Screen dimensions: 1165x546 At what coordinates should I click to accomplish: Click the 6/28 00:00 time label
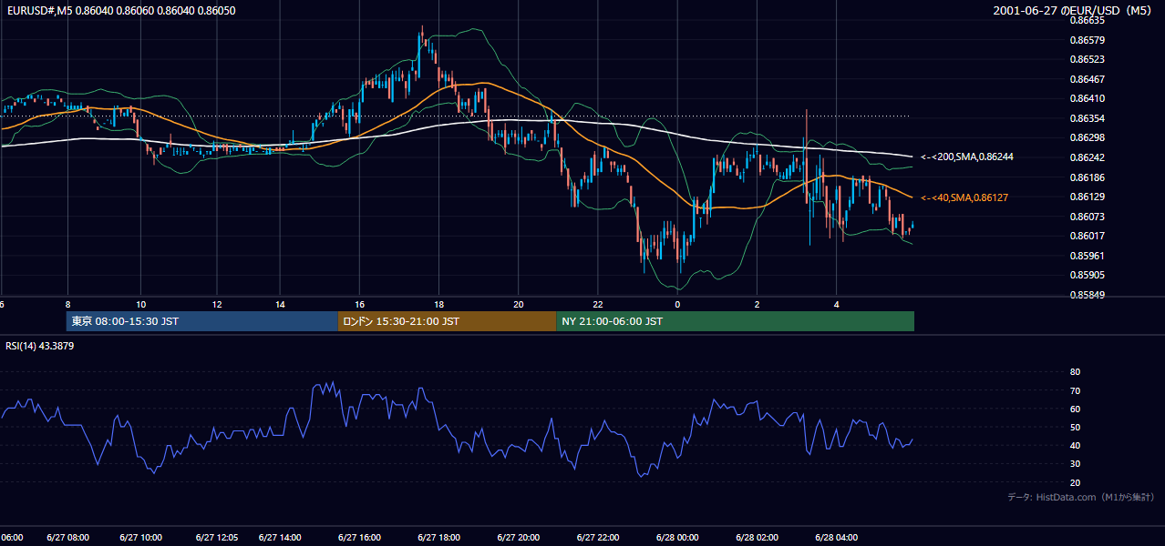[677, 537]
